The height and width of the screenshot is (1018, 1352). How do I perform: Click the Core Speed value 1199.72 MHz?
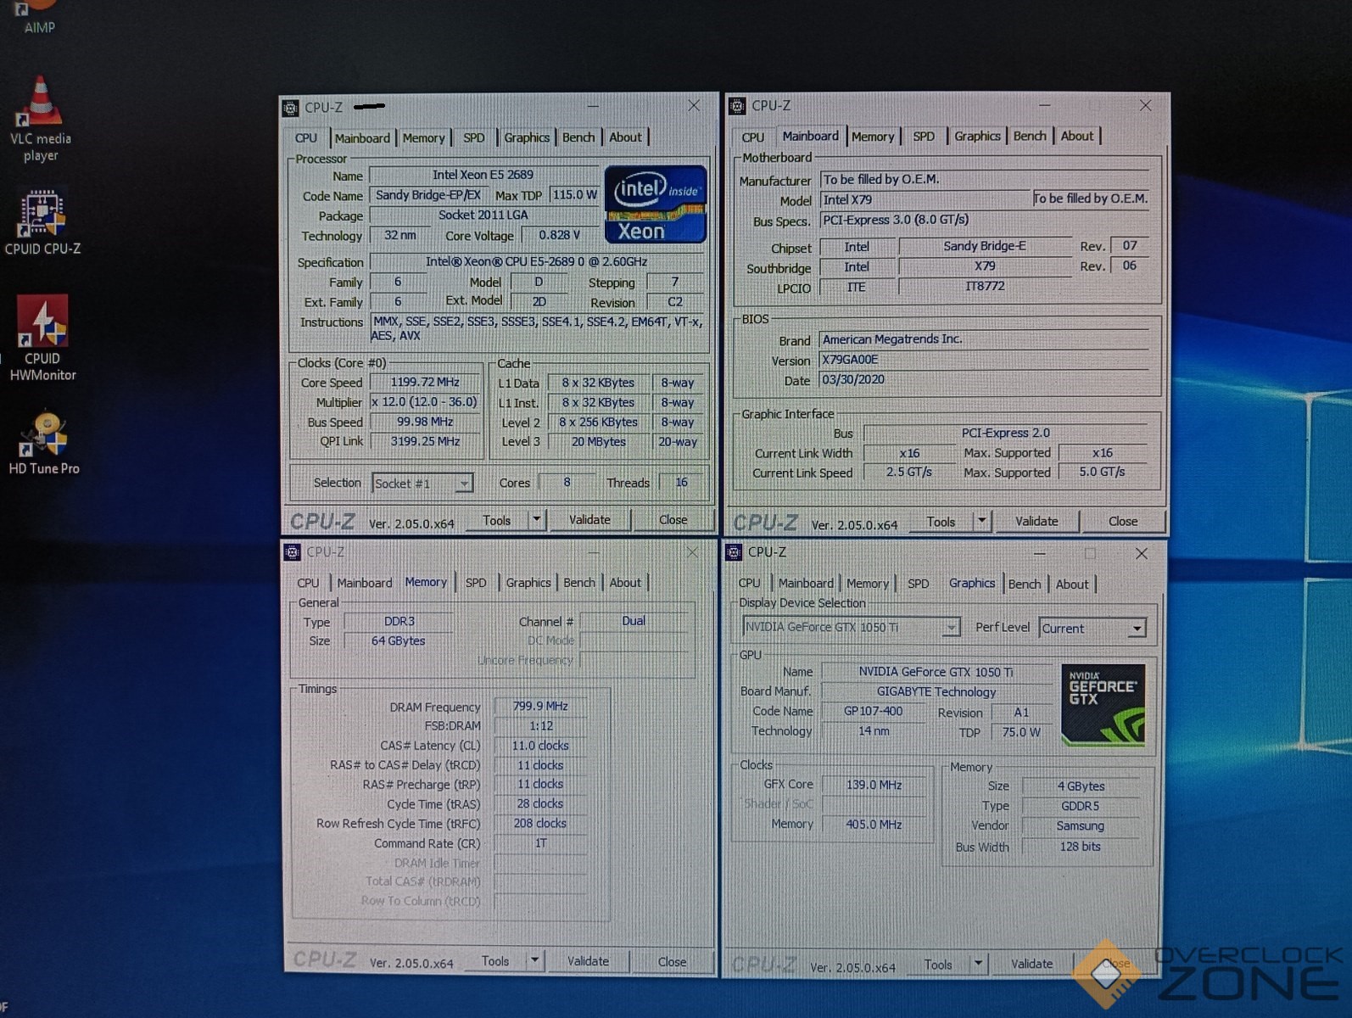425,383
